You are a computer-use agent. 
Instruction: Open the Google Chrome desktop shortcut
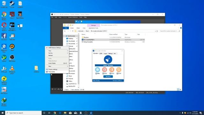pyautogui.click(x=4, y=16)
